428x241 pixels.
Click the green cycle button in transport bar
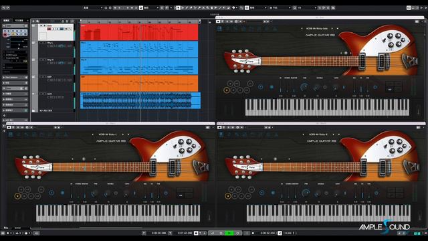click(x=229, y=233)
